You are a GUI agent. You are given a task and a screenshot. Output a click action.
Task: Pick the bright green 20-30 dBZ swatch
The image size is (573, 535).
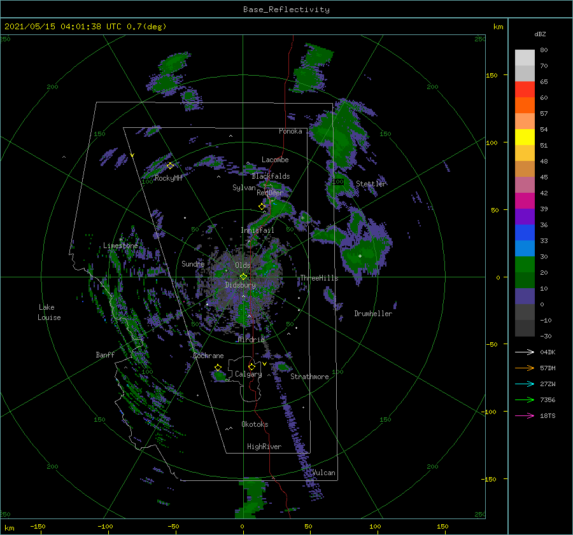click(x=525, y=265)
